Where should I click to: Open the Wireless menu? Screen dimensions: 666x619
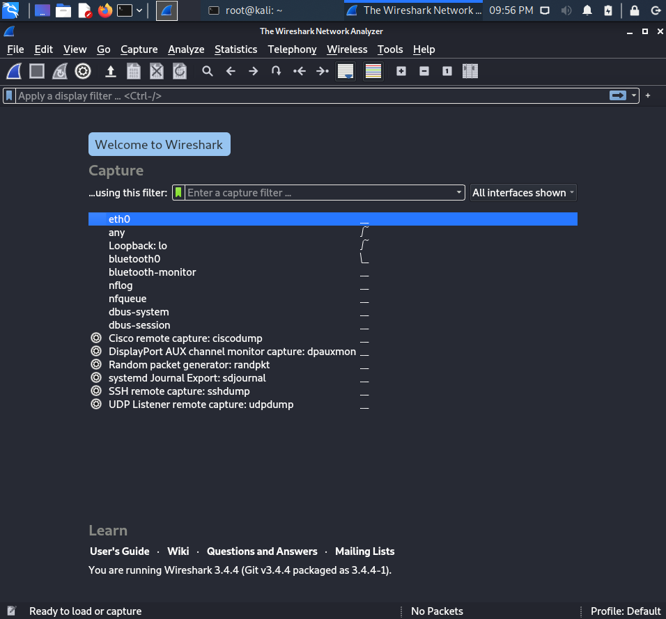click(x=347, y=49)
